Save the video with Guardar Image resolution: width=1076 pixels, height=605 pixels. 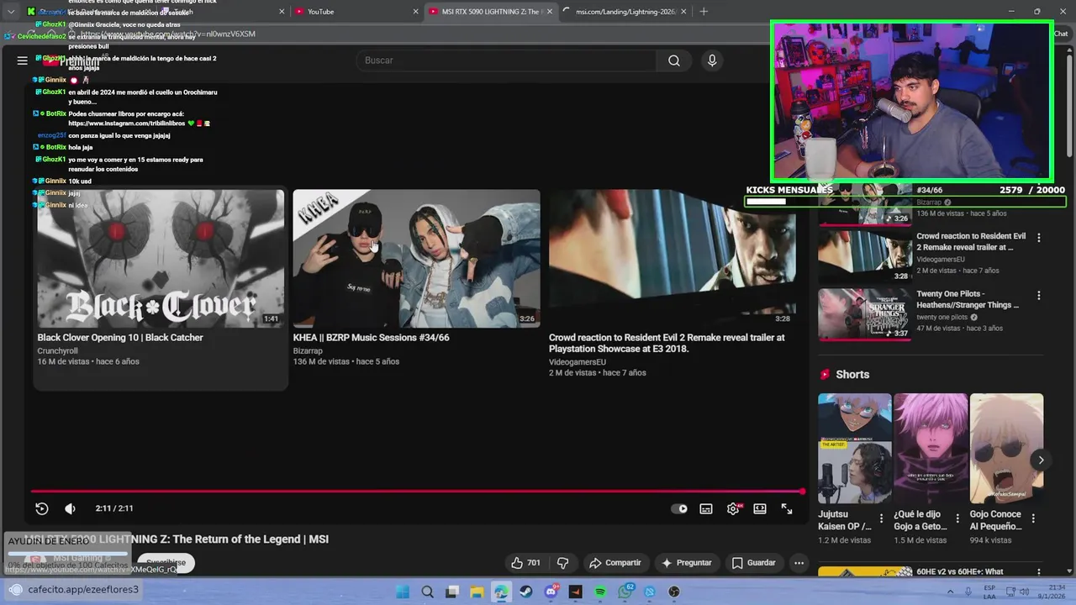click(x=753, y=563)
